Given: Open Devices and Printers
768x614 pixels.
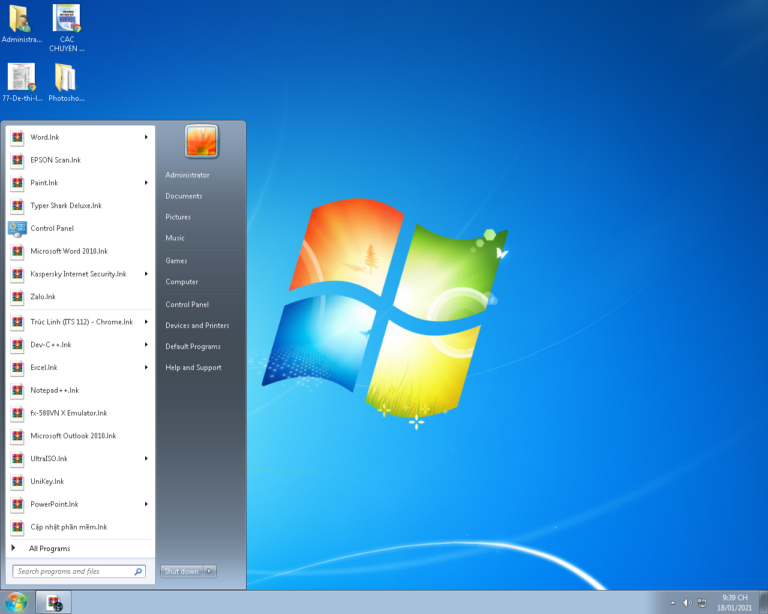Looking at the screenshot, I should point(197,326).
